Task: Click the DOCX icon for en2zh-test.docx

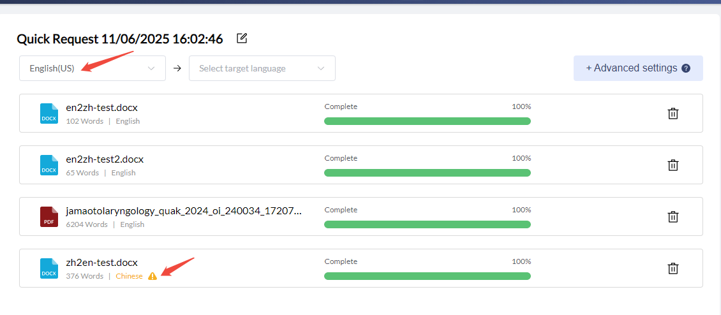Action: 49,114
